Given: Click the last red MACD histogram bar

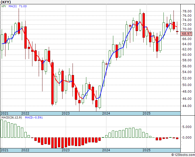Looking at the screenshot, I should (x=177, y=138).
